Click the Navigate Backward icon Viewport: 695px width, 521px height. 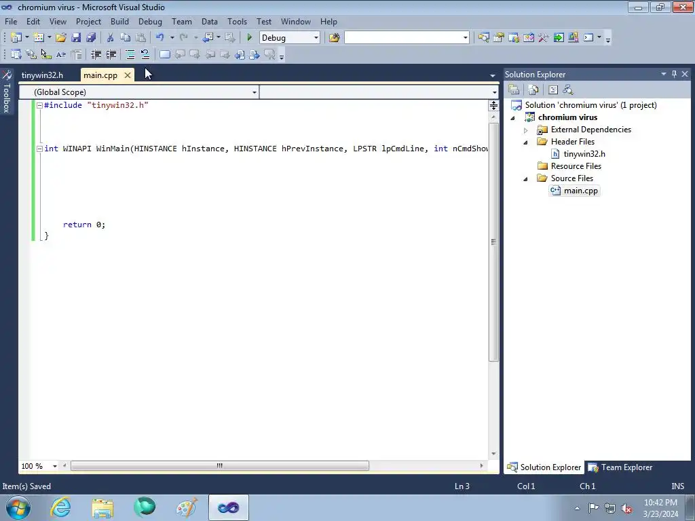208,38
